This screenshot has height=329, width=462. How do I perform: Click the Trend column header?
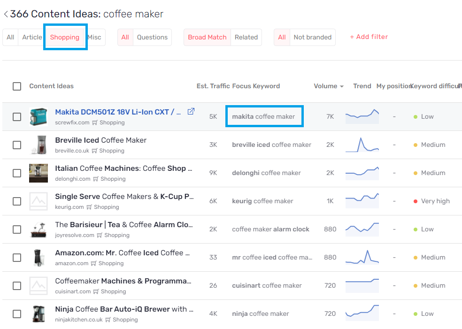(362, 86)
